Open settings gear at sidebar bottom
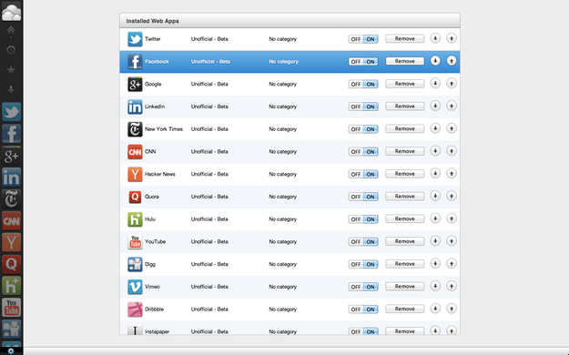This screenshot has height=355, width=569. pos(11,351)
